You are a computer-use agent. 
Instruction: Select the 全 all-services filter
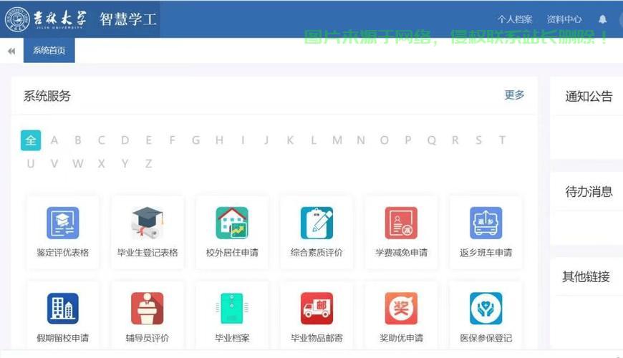pos(31,140)
